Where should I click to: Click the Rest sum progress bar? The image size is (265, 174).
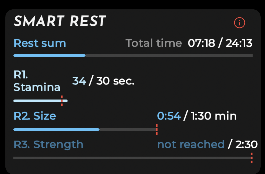[x=133, y=55]
